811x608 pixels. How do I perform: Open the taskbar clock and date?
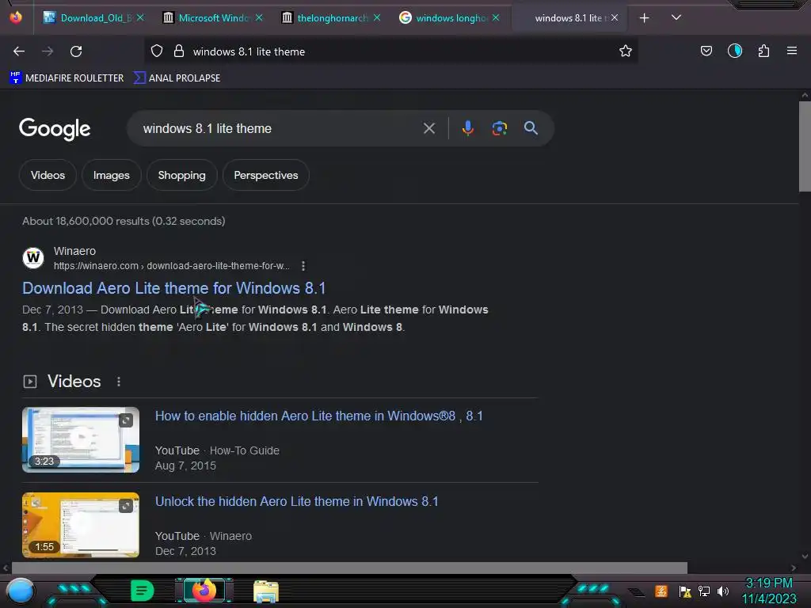pos(769,591)
